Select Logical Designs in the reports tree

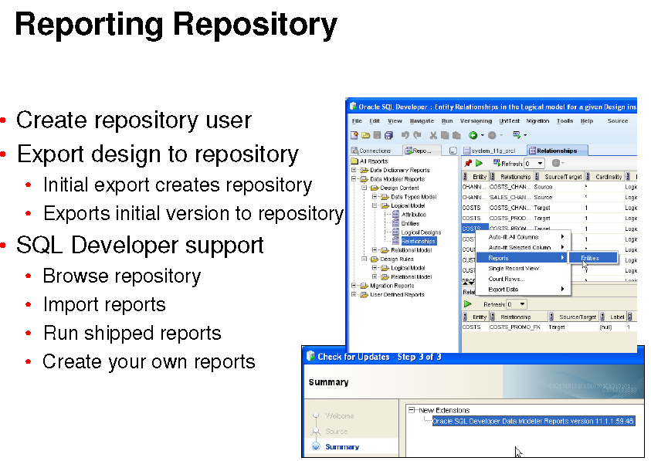(x=421, y=232)
